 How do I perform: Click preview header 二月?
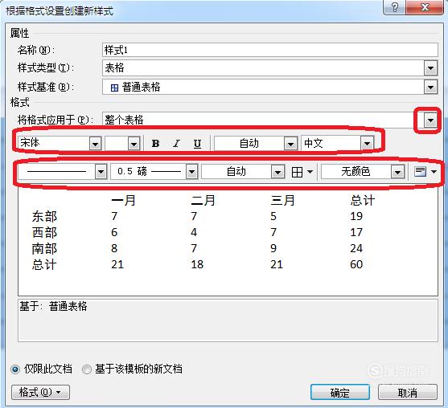click(x=203, y=201)
